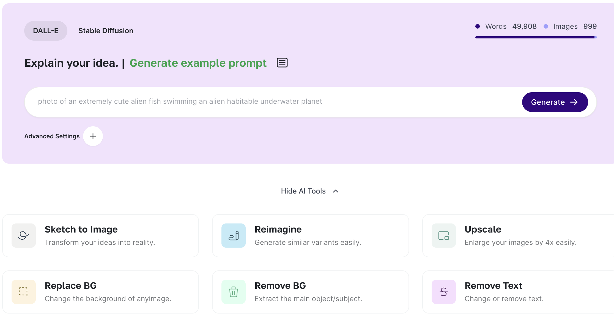
Task: Click the Images 999 usage counter
Action: click(x=574, y=26)
